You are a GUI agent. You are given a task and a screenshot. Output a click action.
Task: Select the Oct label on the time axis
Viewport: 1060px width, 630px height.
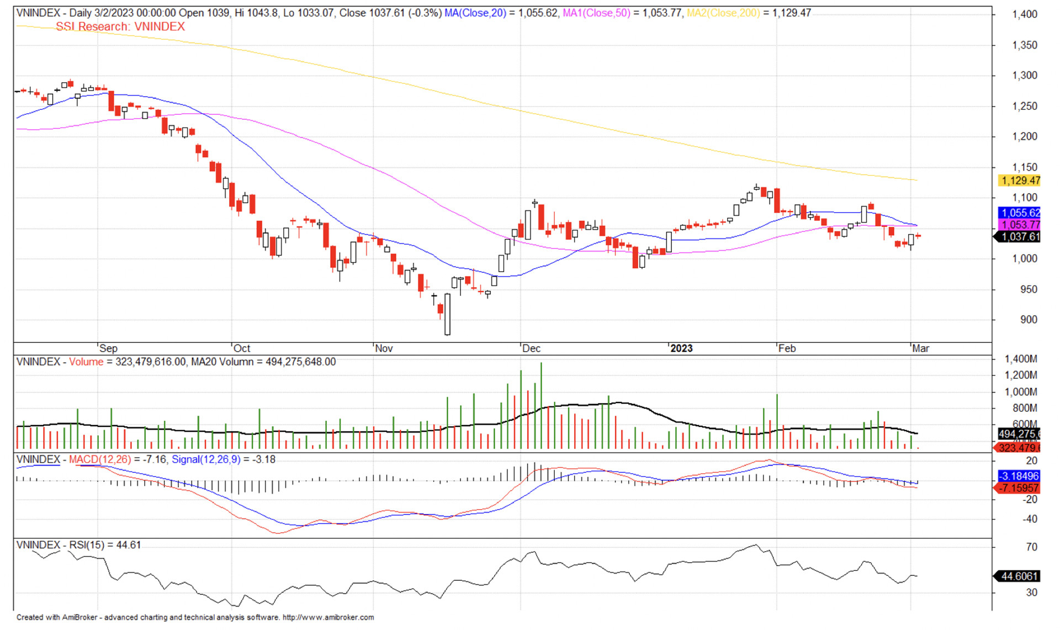(x=241, y=348)
